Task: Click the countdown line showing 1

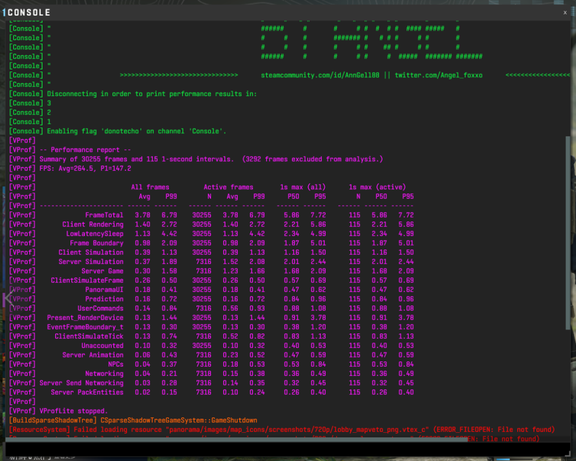Action: 30,122
